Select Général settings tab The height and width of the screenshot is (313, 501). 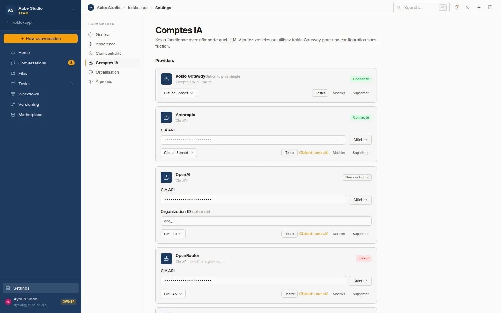pos(113,34)
